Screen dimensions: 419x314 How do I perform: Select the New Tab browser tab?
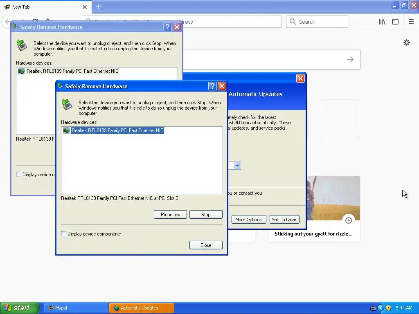(x=46, y=7)
